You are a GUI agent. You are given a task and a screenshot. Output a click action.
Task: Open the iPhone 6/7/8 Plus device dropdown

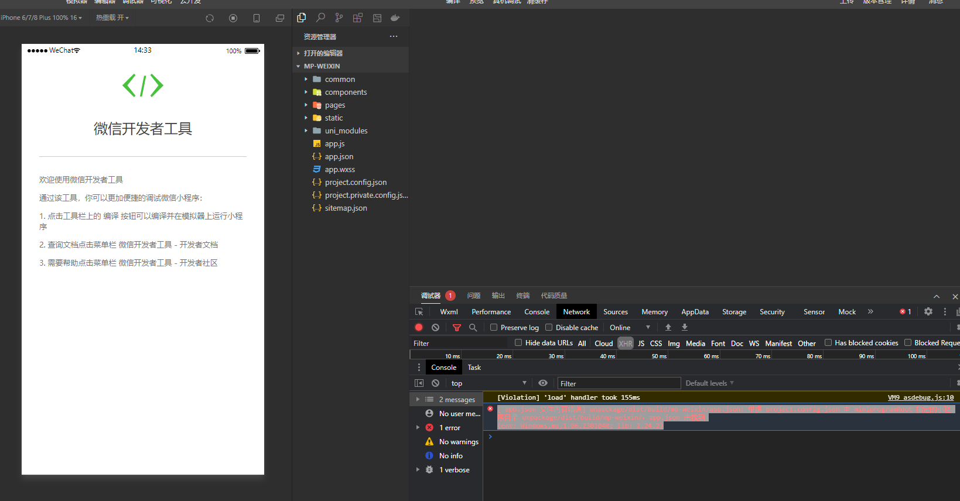click(x=41, y=18)
